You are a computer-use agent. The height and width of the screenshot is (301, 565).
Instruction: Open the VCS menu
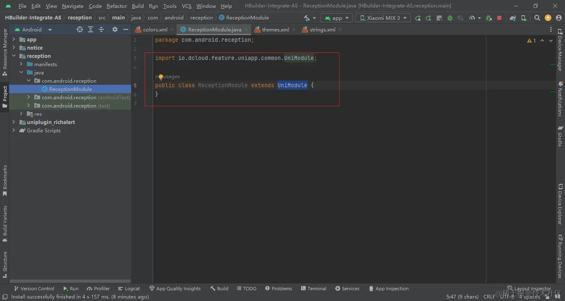click(x=187, y=6)
